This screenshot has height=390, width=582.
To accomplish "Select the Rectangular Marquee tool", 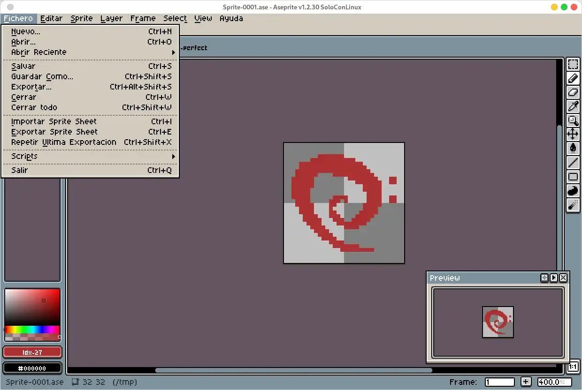I will pyautogui.click(x=573, y=64).
